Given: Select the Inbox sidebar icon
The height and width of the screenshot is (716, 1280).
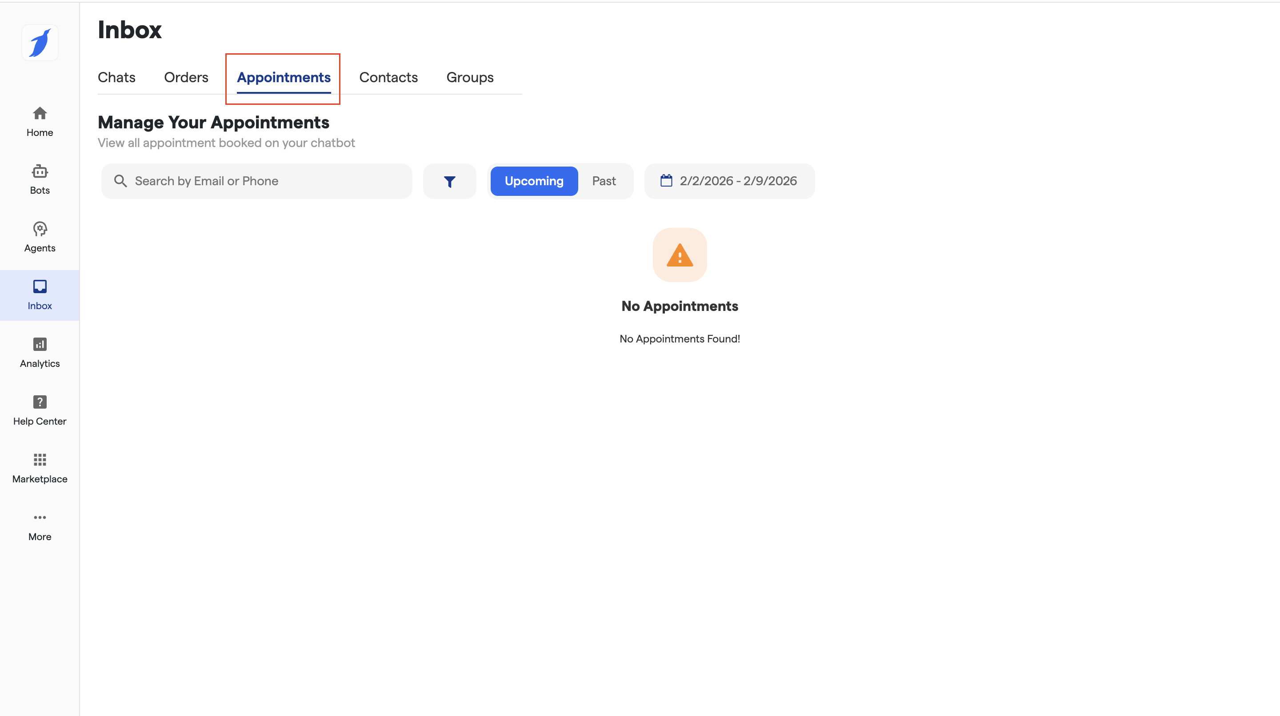Looking at the screenshot, I should pyautogui.click(x=40, y=294).
